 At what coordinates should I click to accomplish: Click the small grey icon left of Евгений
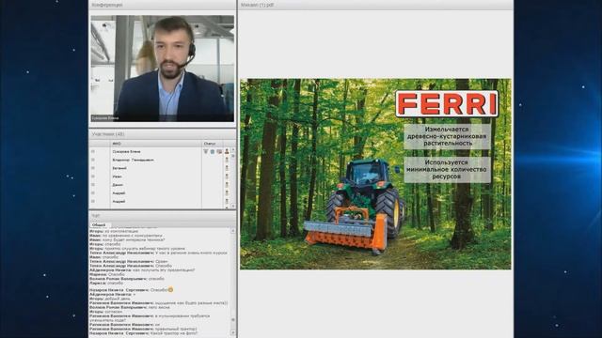tap(92, 168)
